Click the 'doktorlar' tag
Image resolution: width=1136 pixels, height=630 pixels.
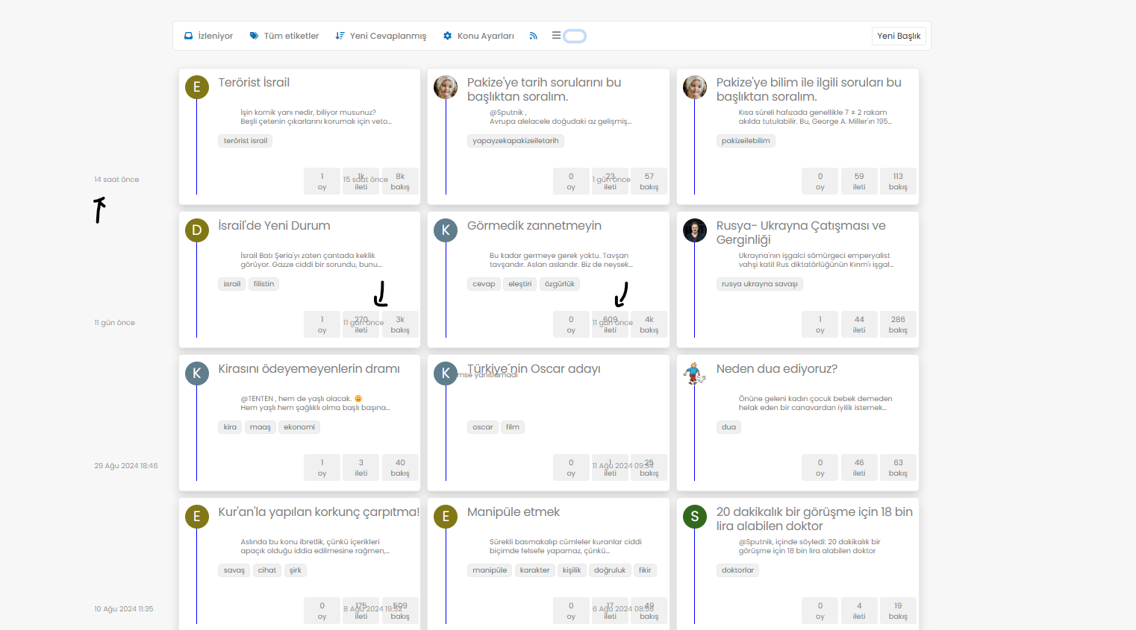click(x=737, y=570)
